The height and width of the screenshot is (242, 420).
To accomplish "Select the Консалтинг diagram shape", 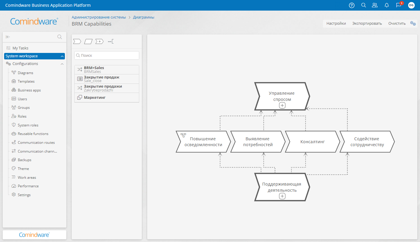I will [313, 142].
